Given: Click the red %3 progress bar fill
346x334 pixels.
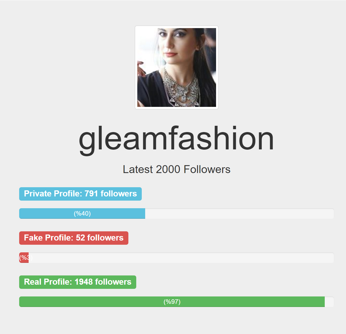Looking at the screenshot, I should pos(24,258).
